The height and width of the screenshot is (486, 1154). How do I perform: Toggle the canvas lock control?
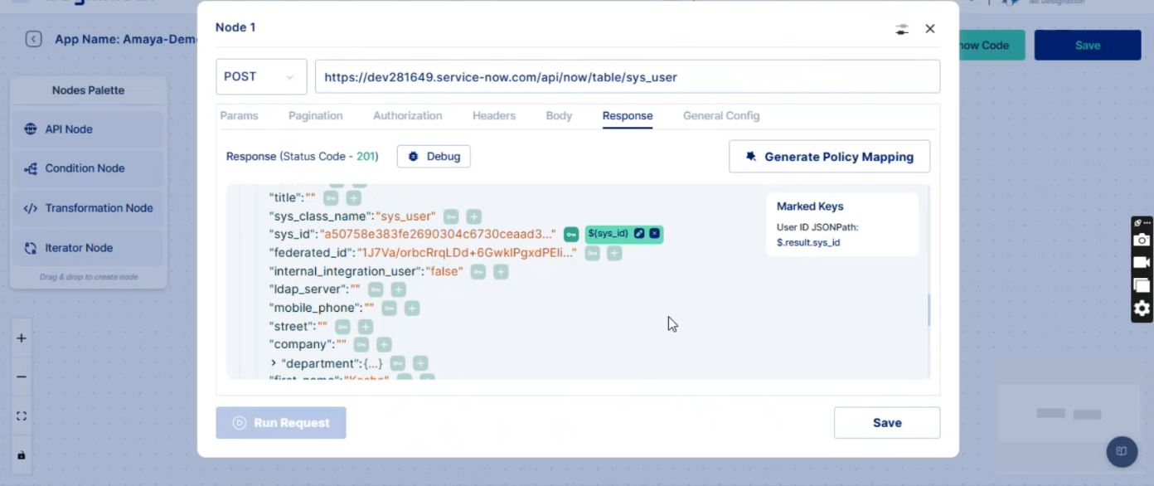tap(22, 455)
